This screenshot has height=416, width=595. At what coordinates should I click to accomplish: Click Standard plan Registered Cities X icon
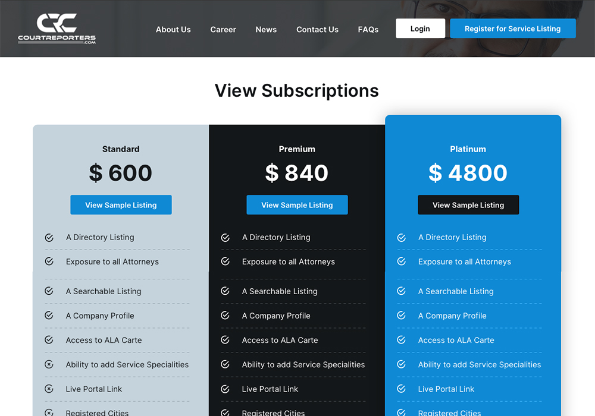tap(49, 412)
